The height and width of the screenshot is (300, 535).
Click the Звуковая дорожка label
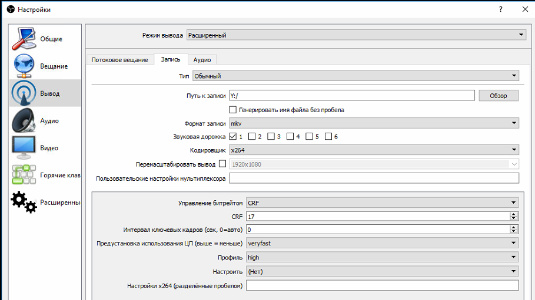pos(200,137)
